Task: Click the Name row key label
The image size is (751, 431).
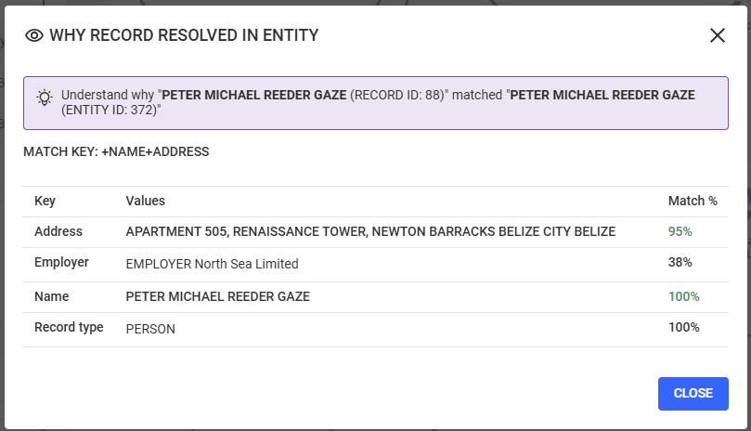Action: pos(52,296)
